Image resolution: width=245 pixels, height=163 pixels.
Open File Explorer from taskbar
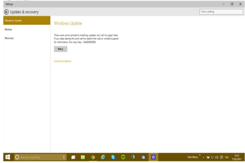click(x=83, y=157)
